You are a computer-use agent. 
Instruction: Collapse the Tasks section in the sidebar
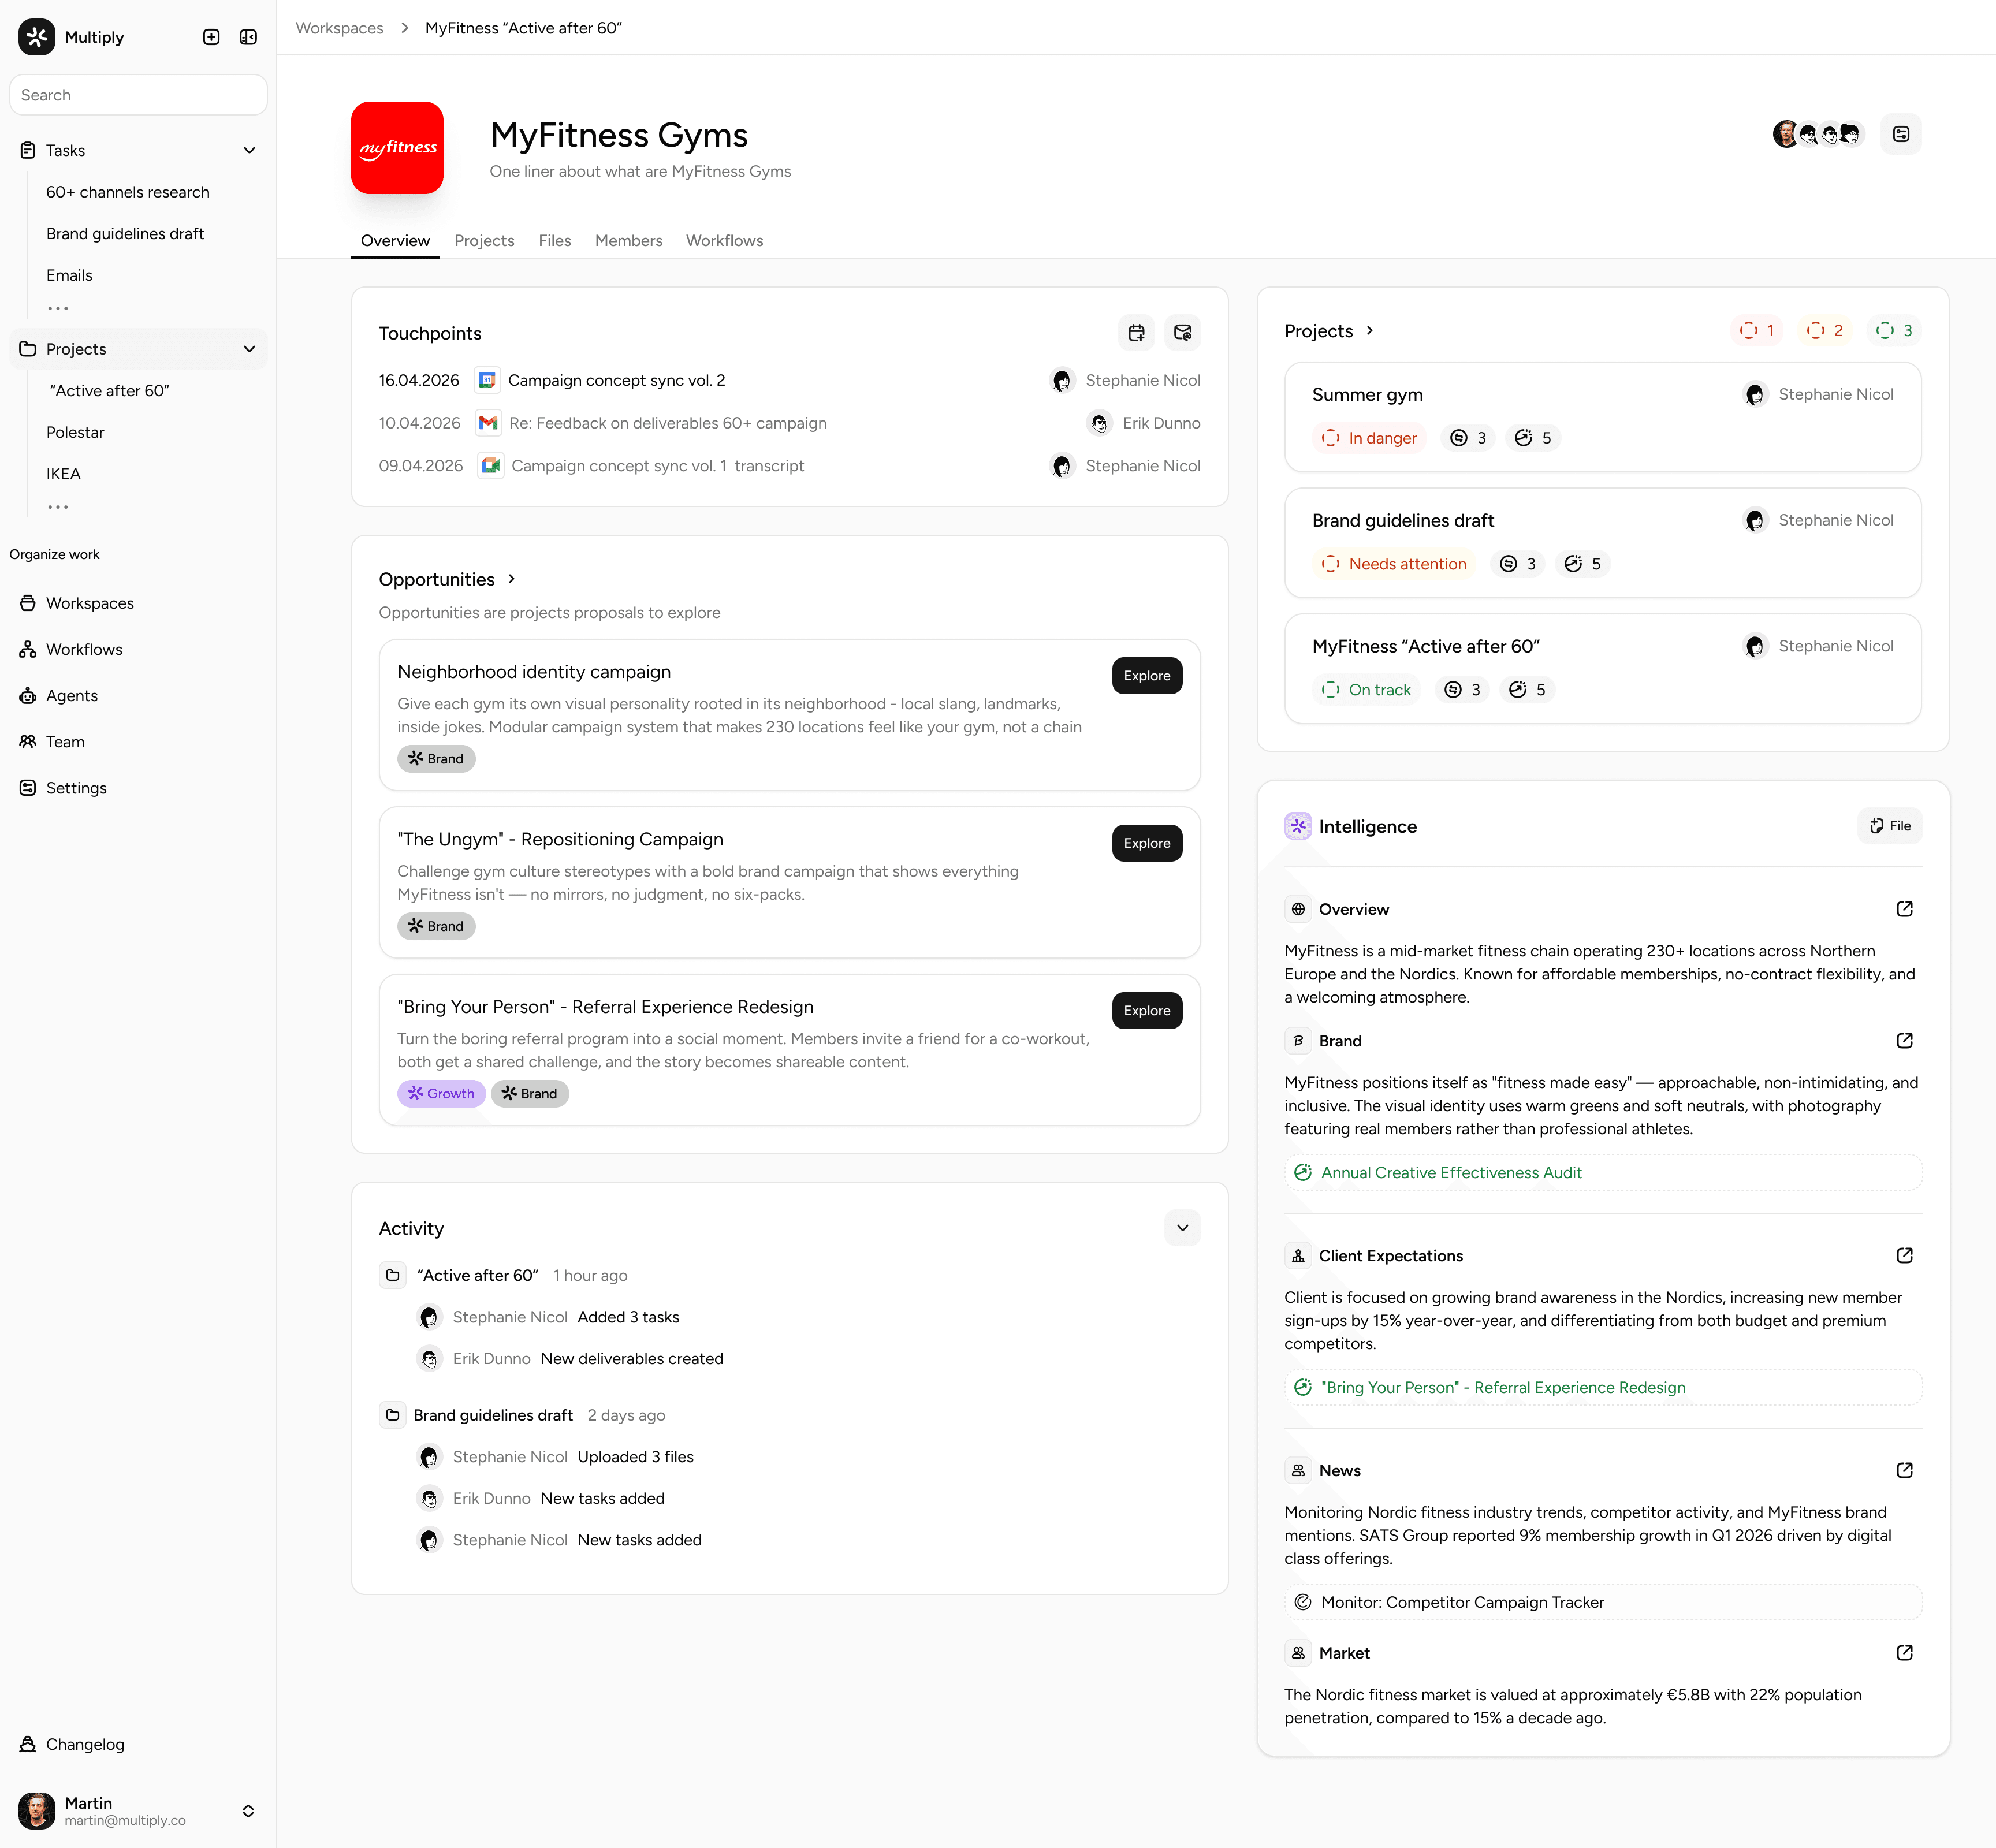(249, 149)
